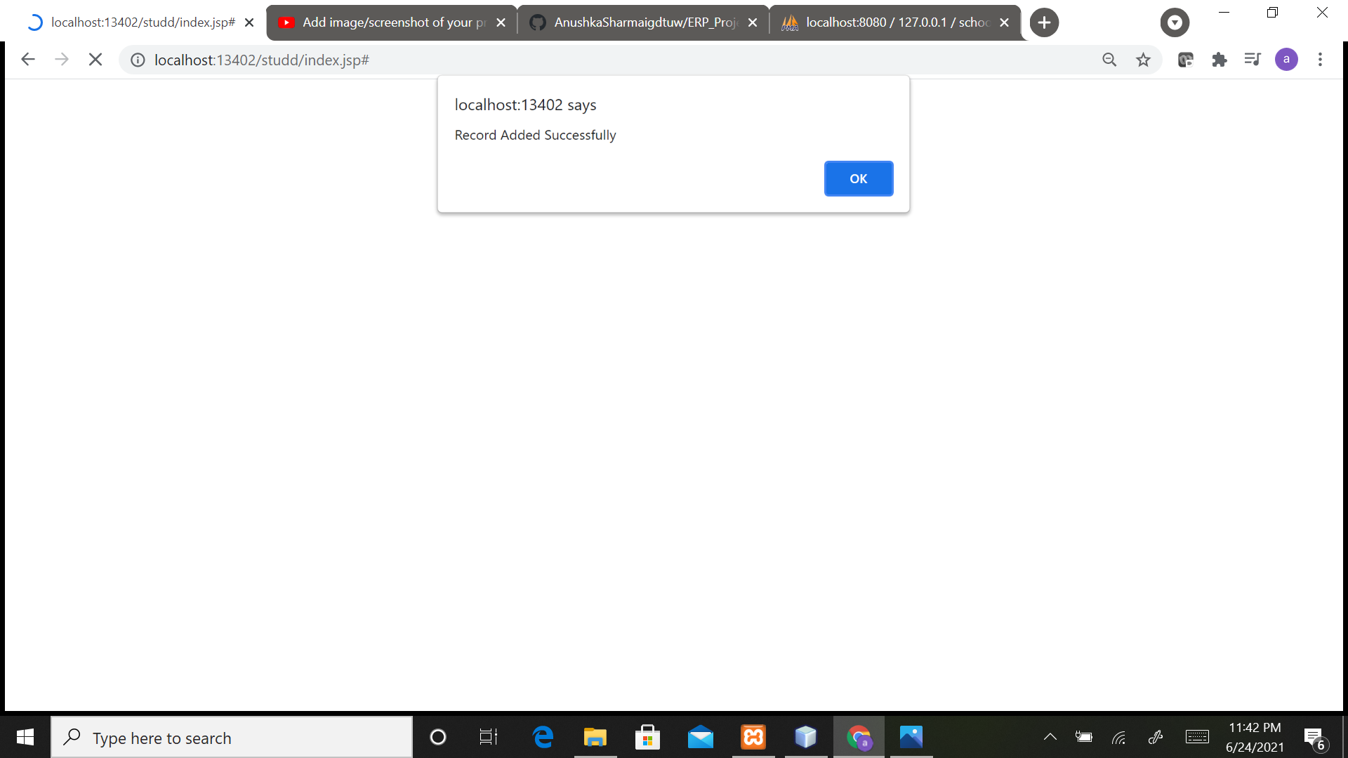The image size is (1348, 758).
Task: Bookmark this page with the star
Action: [x=1143, y=60]
